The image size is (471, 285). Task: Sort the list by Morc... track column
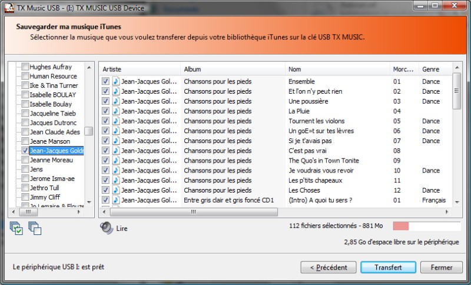[x=404, y=69]
